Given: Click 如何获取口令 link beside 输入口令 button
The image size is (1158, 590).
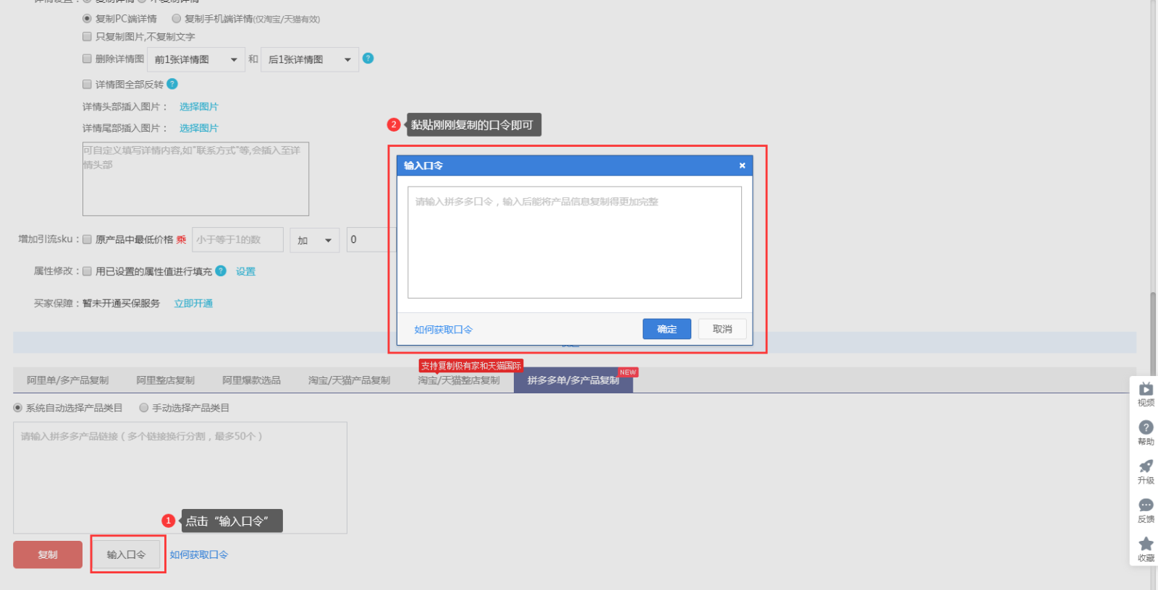Looking at the screenshot, I should tap(199, 555).
